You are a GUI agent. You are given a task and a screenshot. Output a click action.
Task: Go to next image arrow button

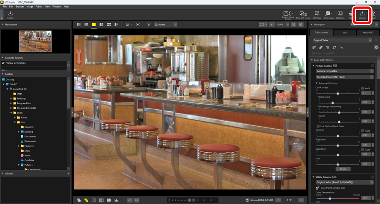coord(301,200)
